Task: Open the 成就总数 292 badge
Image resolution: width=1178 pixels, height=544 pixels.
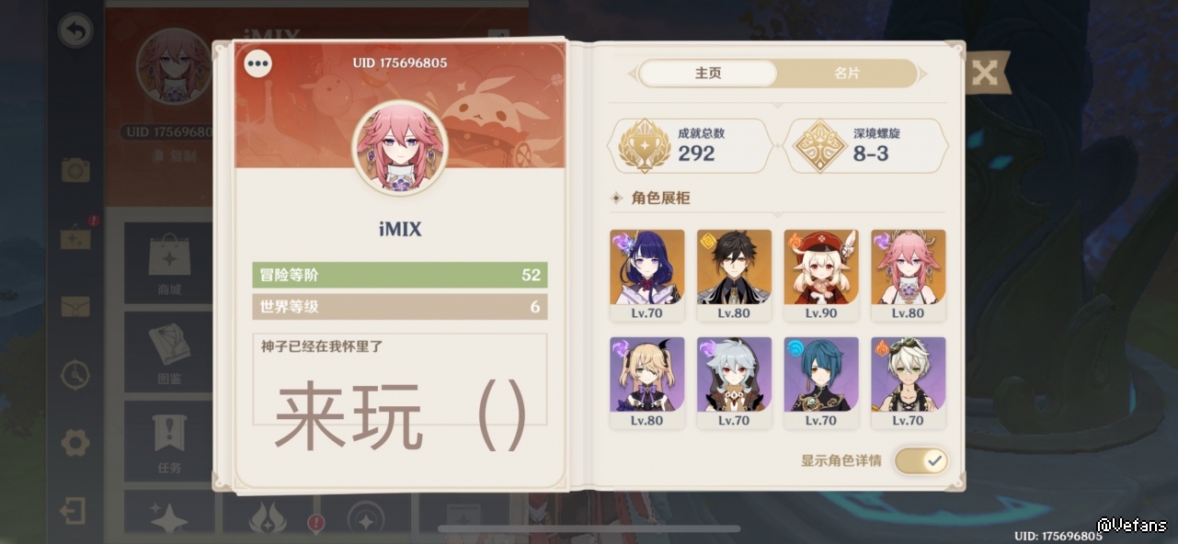Action: pyautogui.click(x=690, y=146)
